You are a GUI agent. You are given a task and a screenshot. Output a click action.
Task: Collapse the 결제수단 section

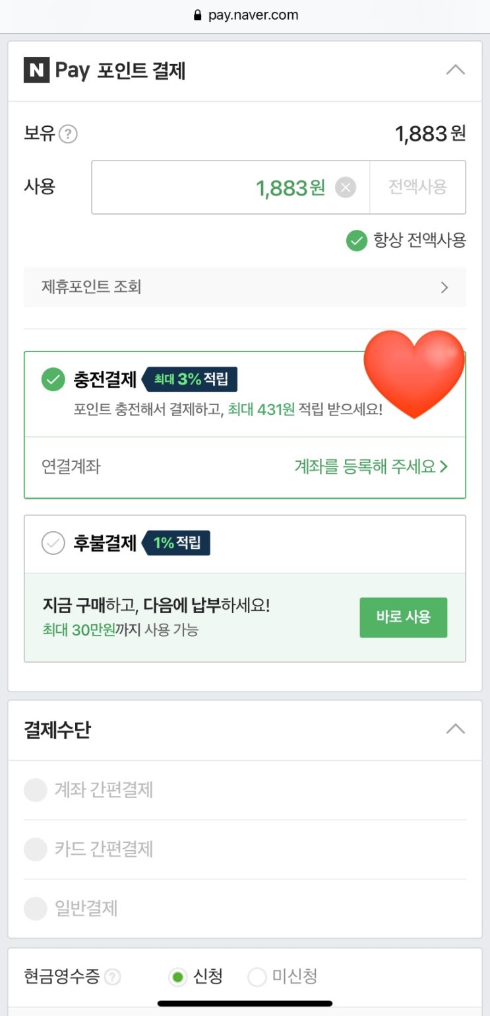tap(455, 729)
